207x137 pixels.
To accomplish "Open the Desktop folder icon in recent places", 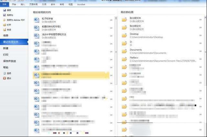I will click(124, 35).
